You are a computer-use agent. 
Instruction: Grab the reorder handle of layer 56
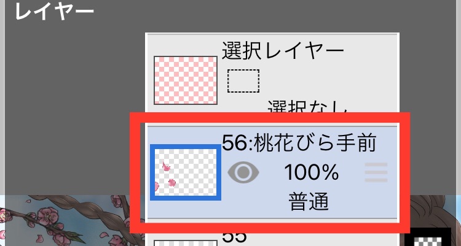click(x=376, y=172)
